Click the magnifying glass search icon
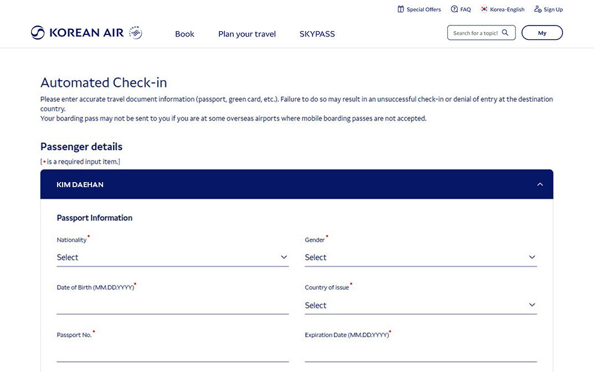This screenshot has height=372, width=594. [505, 33]
